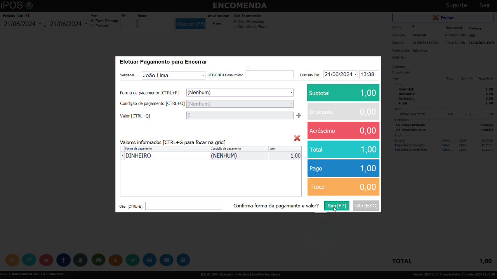Click the green Subtotal tile
The image size is (497, 279).
[x=343, y=93]
